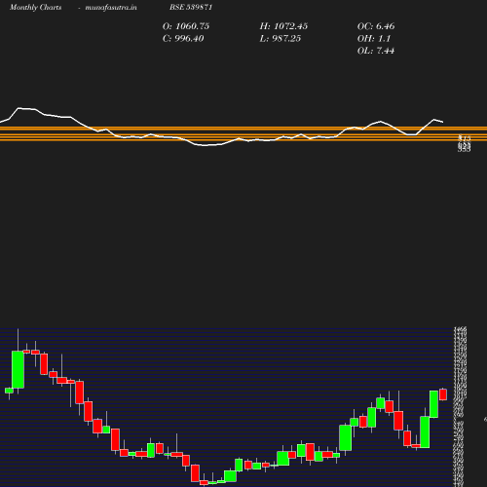
Task: Click the open value 'O: 1060.75'
Action: point(186,26)
